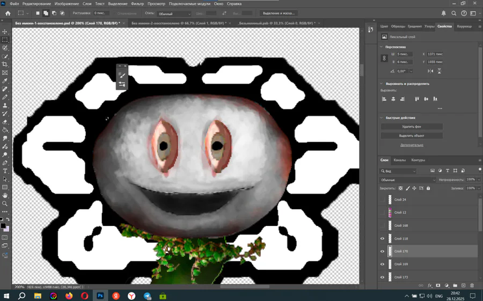Viewport: 483px width, 301px height.
Task: Select the Move tool
Action: (x=5, y=32)
